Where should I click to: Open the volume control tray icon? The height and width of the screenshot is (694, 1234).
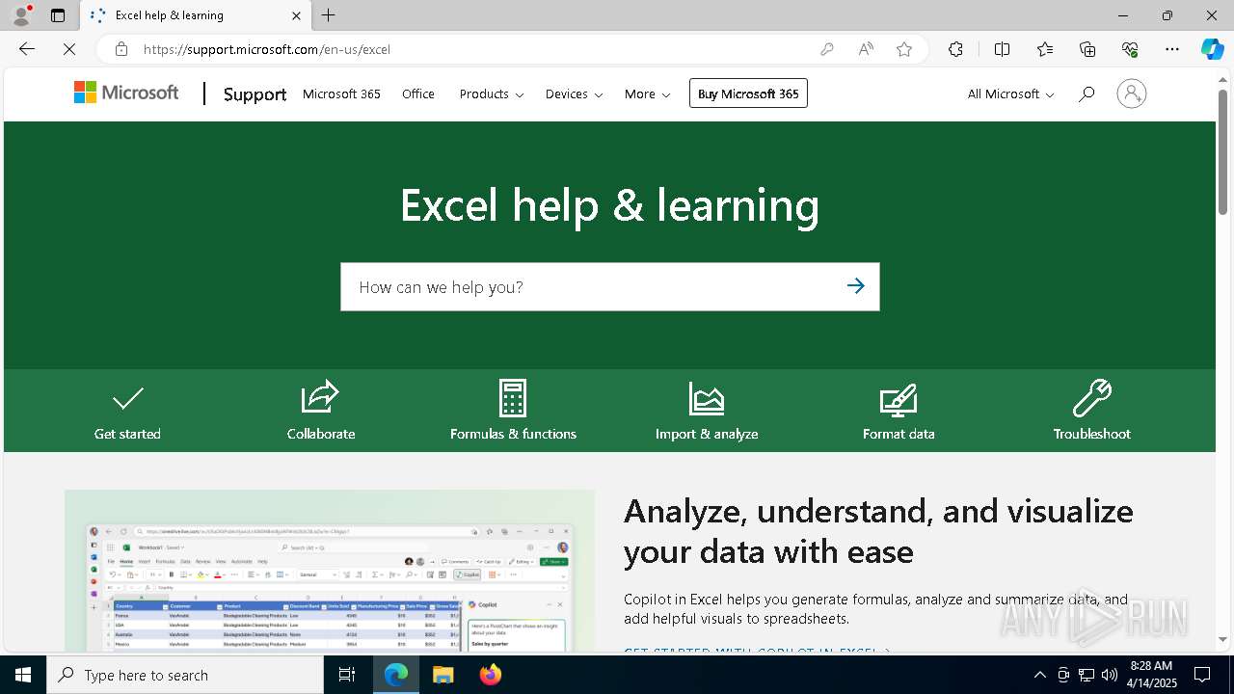point(1109,675)
